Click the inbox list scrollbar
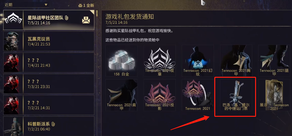 coord(97,14)
